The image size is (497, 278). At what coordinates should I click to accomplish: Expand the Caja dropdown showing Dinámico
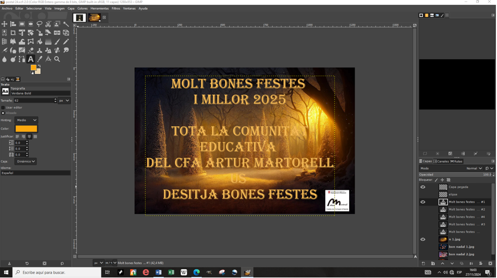click(x=25, y=162)
